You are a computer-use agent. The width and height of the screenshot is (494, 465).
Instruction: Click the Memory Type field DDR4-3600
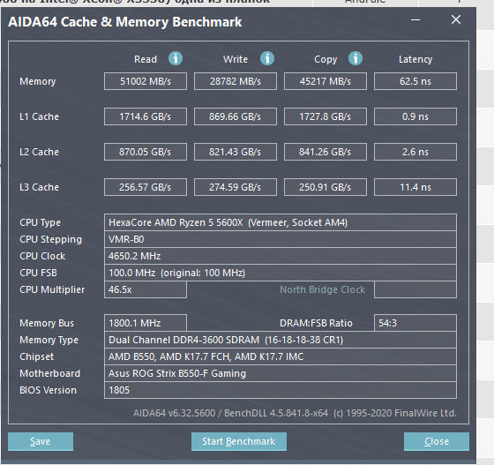281,340
